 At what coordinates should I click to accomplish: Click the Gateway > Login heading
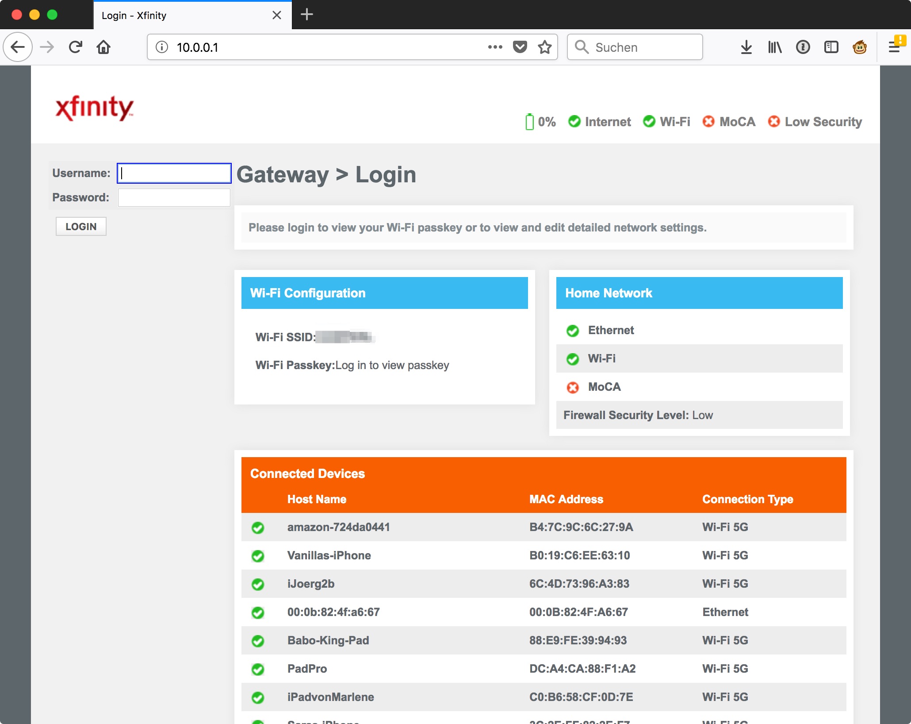pyautogui.click(x=326, y=174)
